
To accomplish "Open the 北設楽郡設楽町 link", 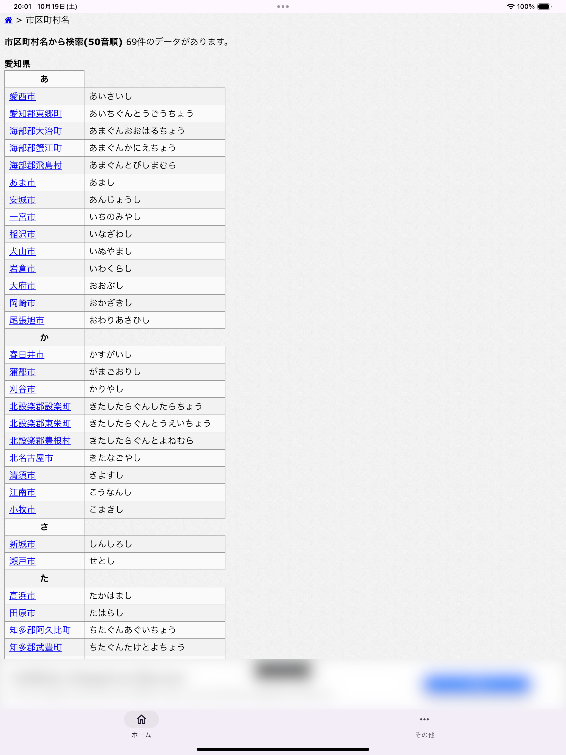I will 40,407.
